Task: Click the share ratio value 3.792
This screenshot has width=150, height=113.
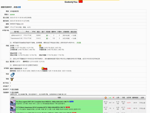Action: pos(17,46)
